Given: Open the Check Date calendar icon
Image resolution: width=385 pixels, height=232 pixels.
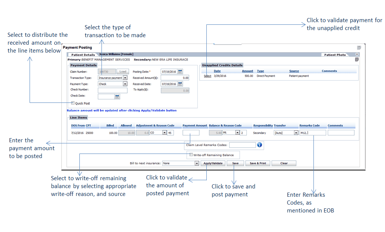Looking at the screenshot, I should point(117,96).
